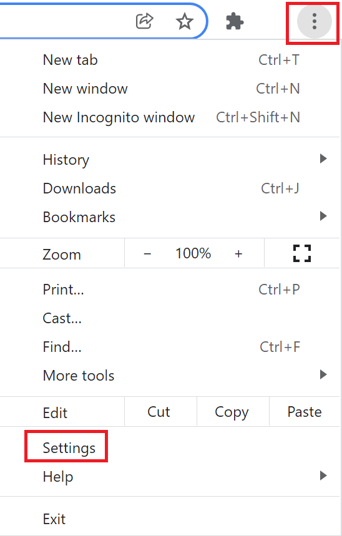
Task: Select New tab from the menu
Action: [x=170, y=60]
